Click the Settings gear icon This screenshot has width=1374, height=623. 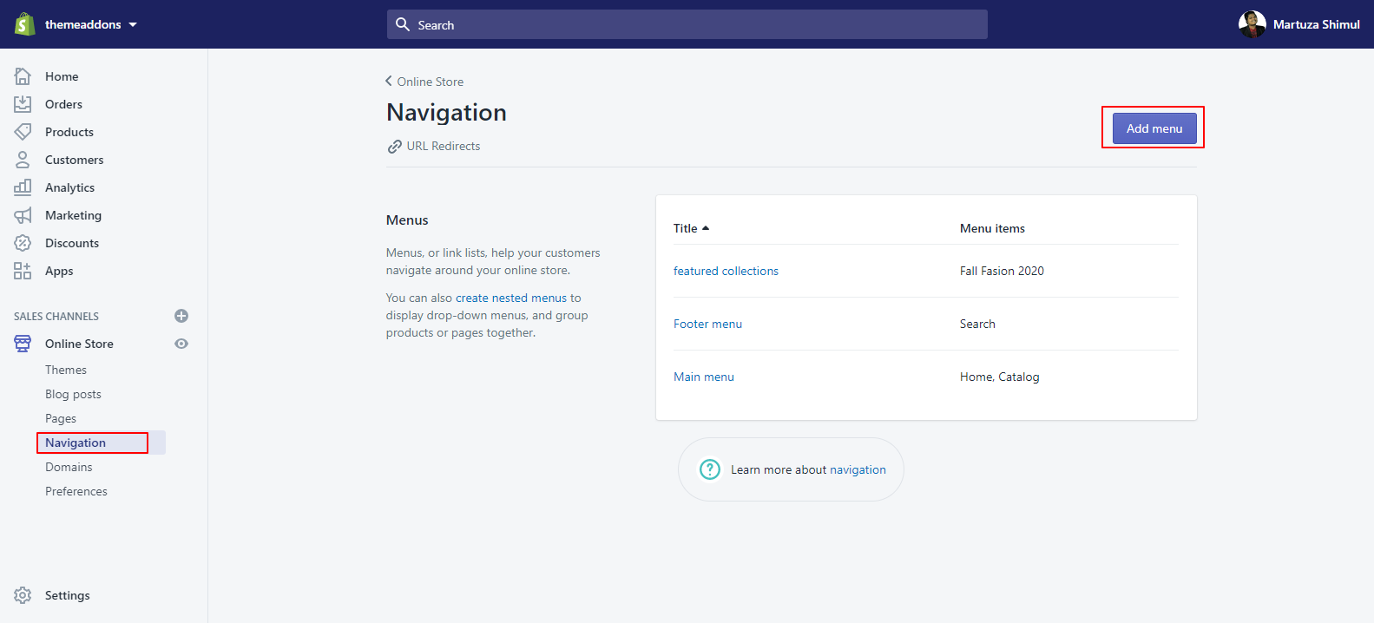pyautogui.click(x=23, y=595)
